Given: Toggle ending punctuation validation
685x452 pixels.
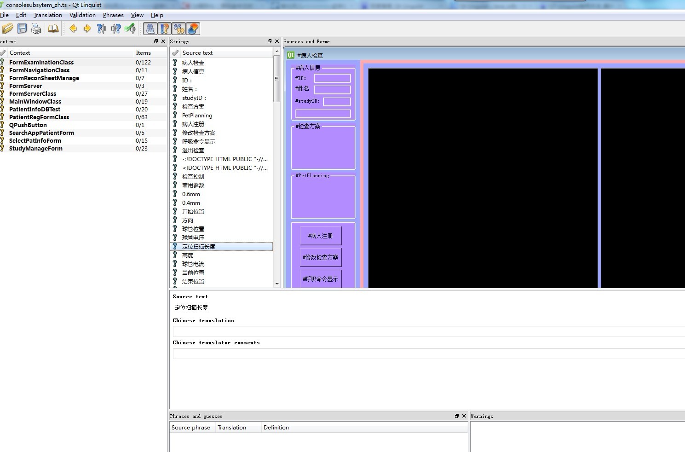Looking at the screenshot, I should coord(165,29).
